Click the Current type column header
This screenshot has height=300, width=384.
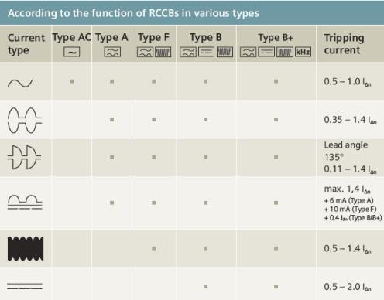click(x=26, y=44)
